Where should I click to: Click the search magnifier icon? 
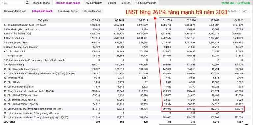[27, 3]
